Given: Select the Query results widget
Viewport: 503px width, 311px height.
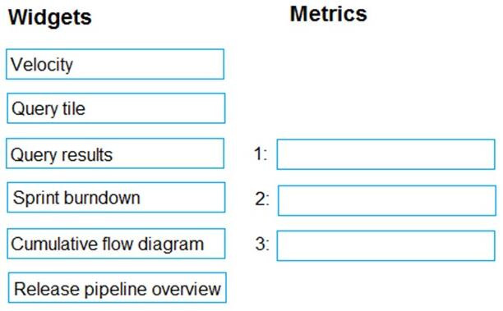Looking at the screenshot, I should coord(115,153).
